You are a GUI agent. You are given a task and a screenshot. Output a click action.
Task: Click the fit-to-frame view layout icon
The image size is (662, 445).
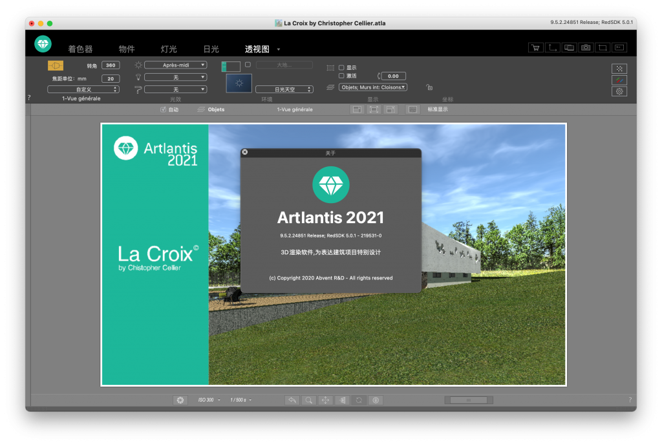tap(374, 109)
